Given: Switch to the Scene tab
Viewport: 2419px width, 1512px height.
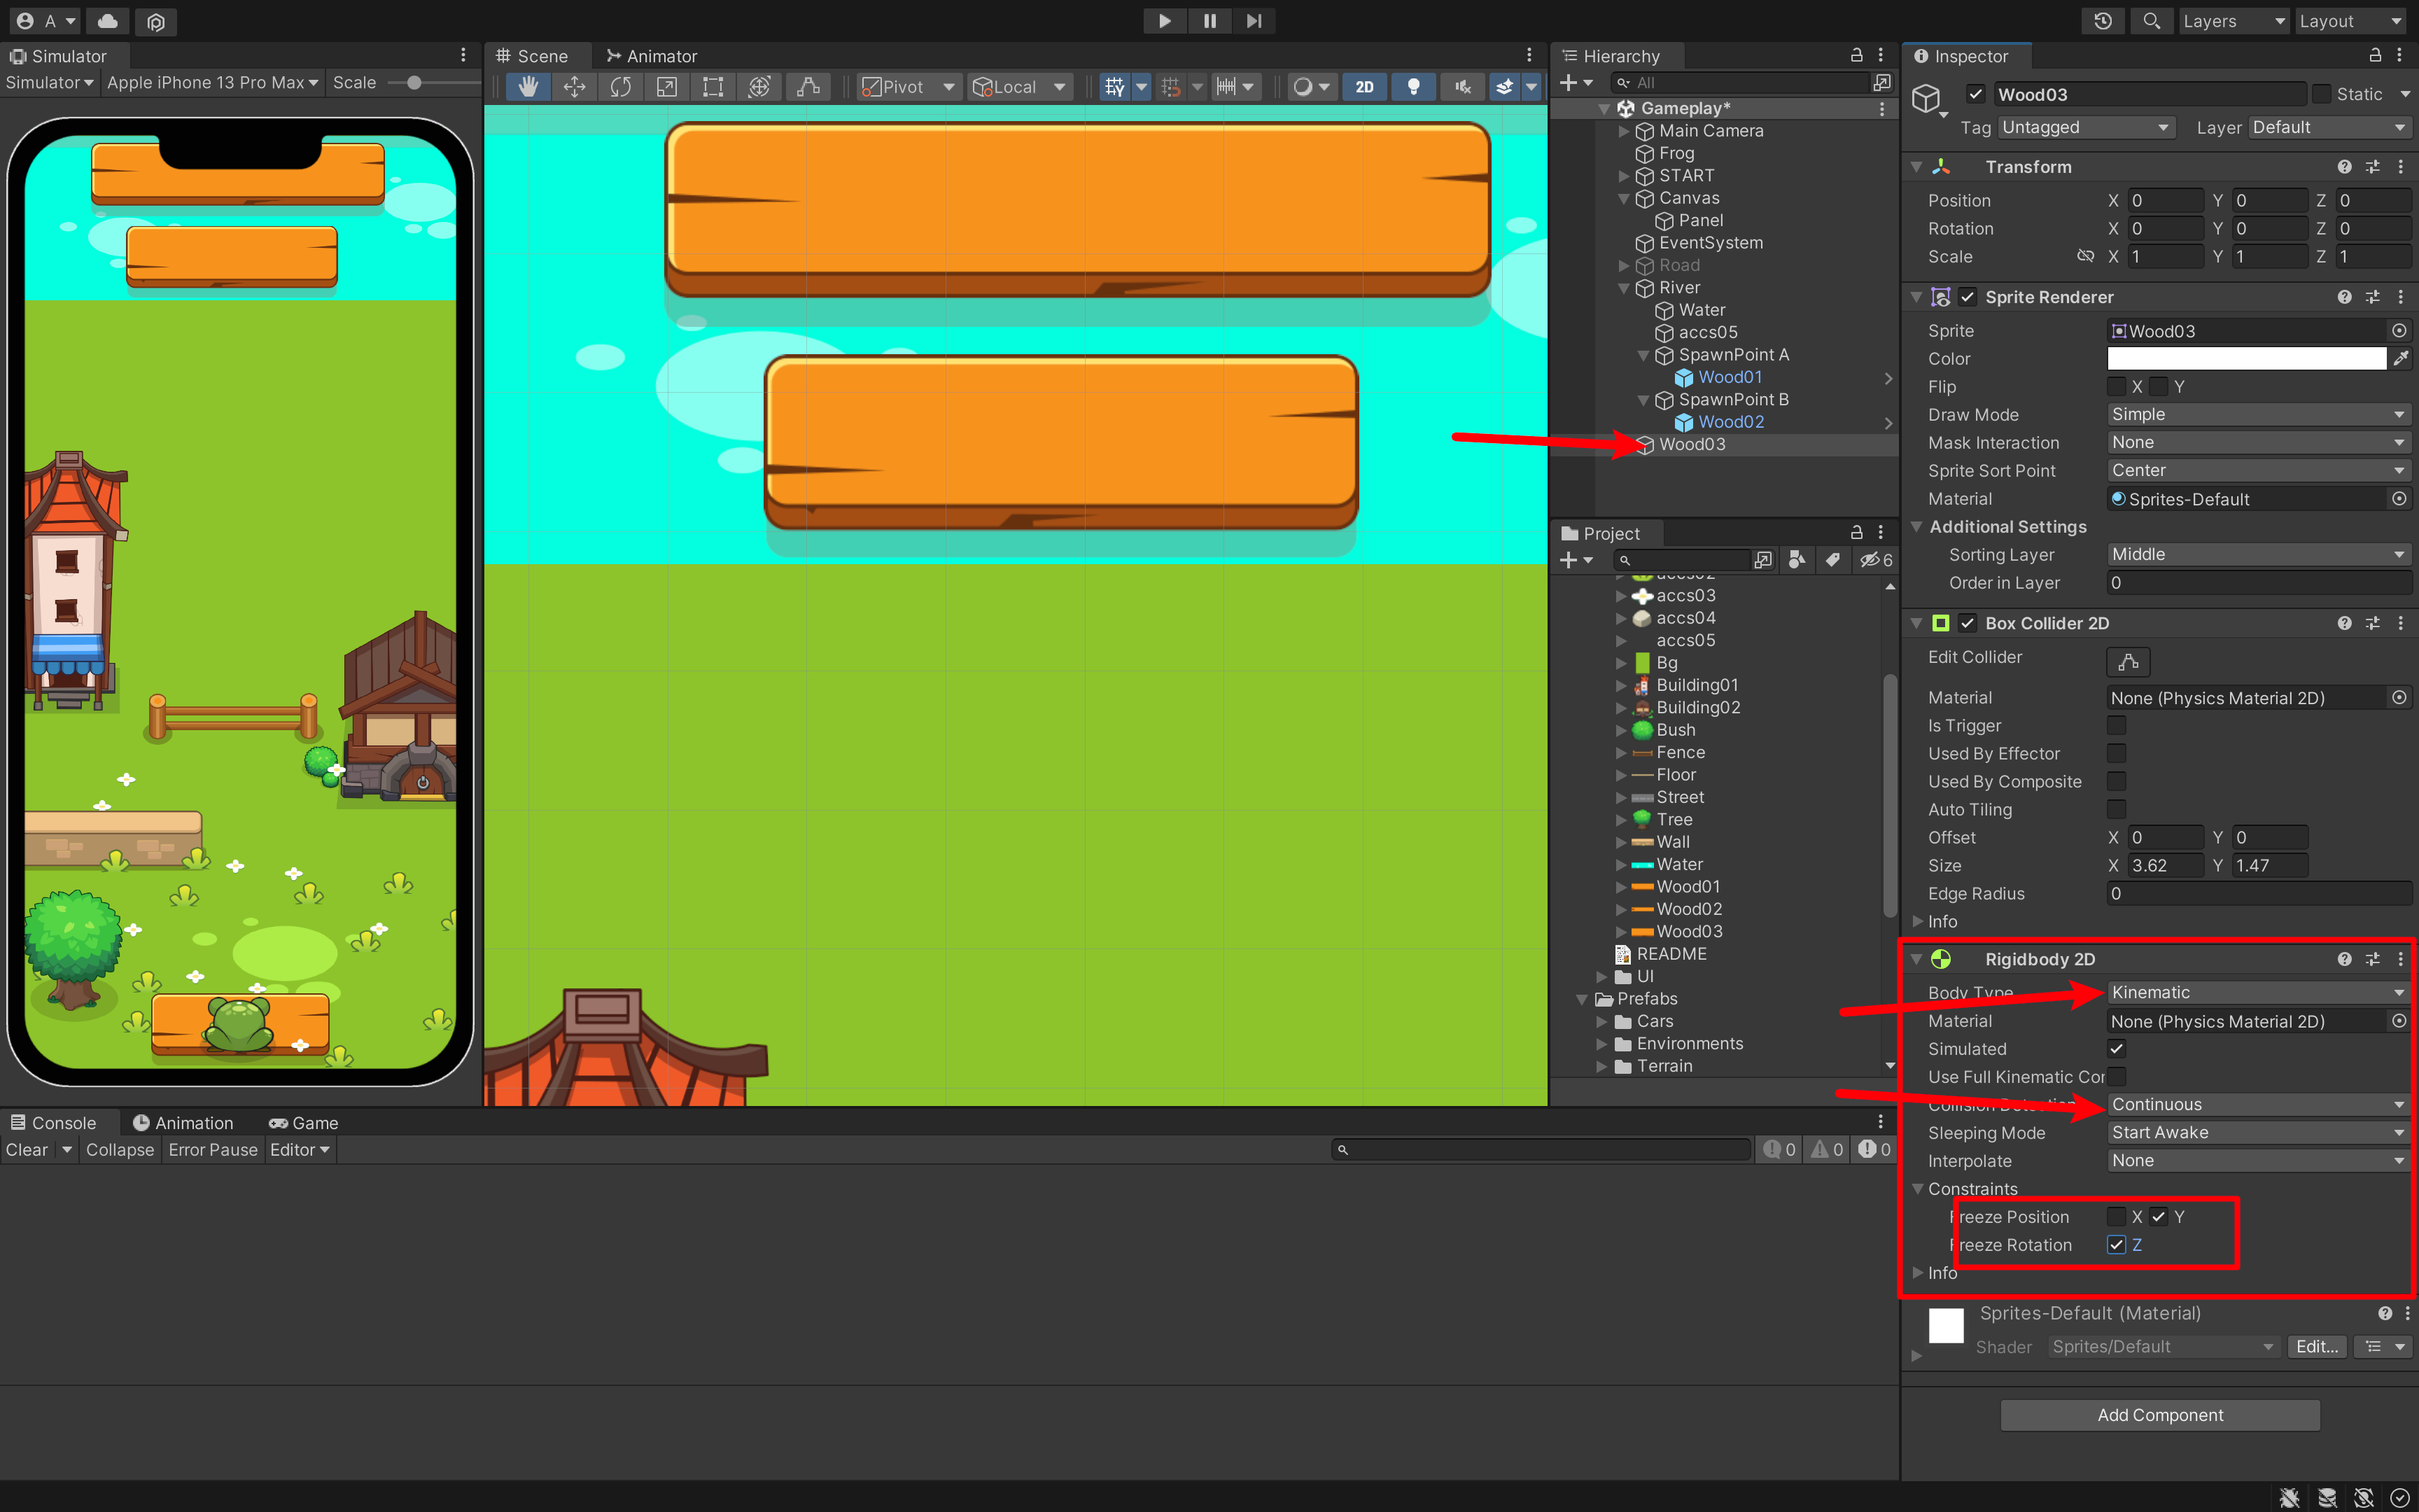Looking at the screenshot, I should 533,56.
